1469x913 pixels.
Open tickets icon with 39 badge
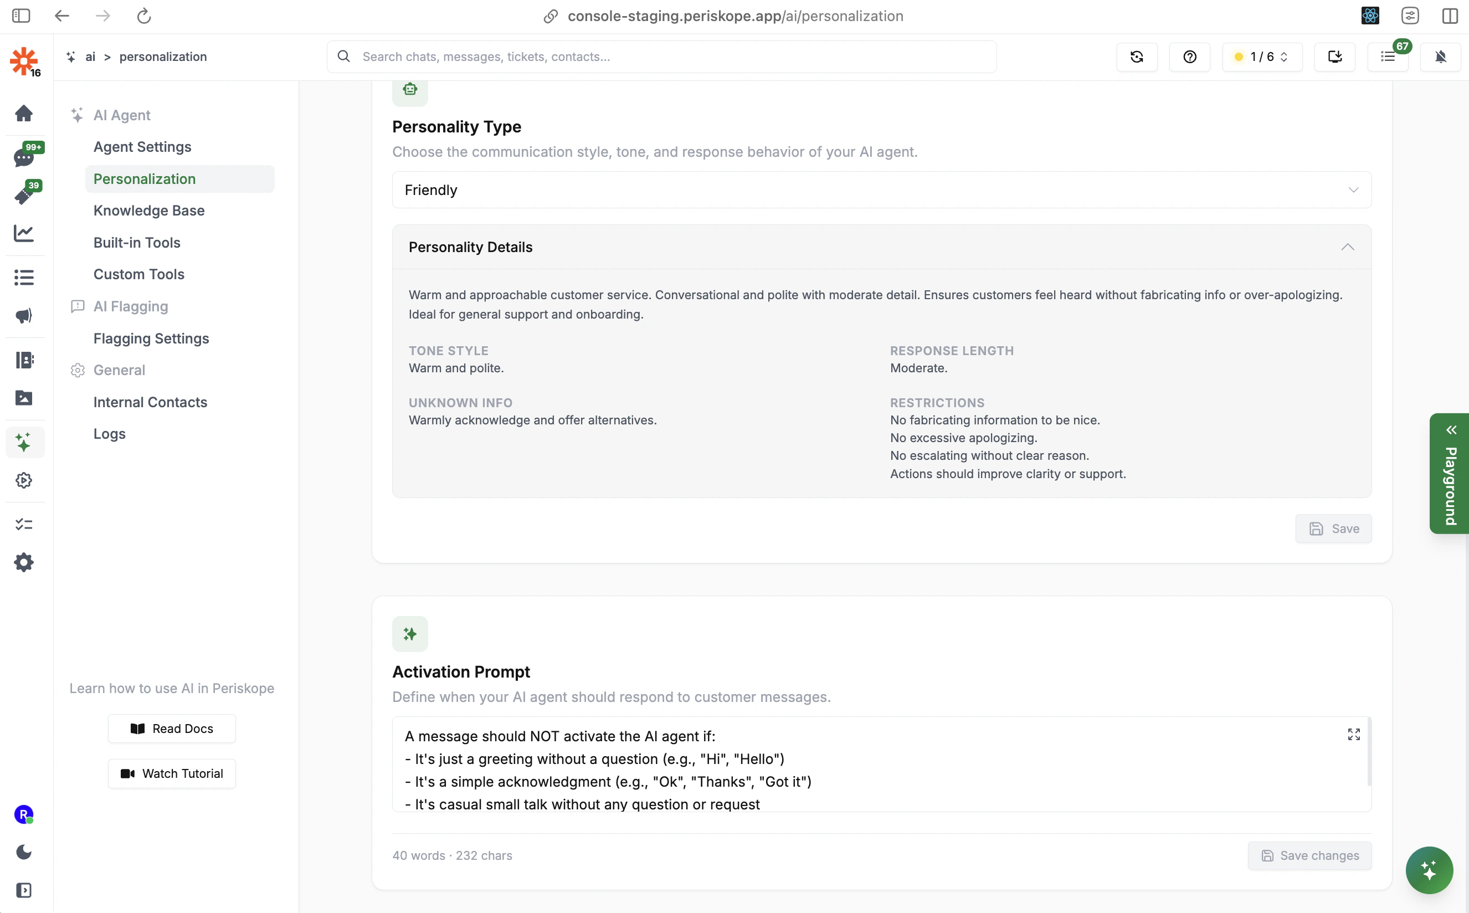coord(24,195)
